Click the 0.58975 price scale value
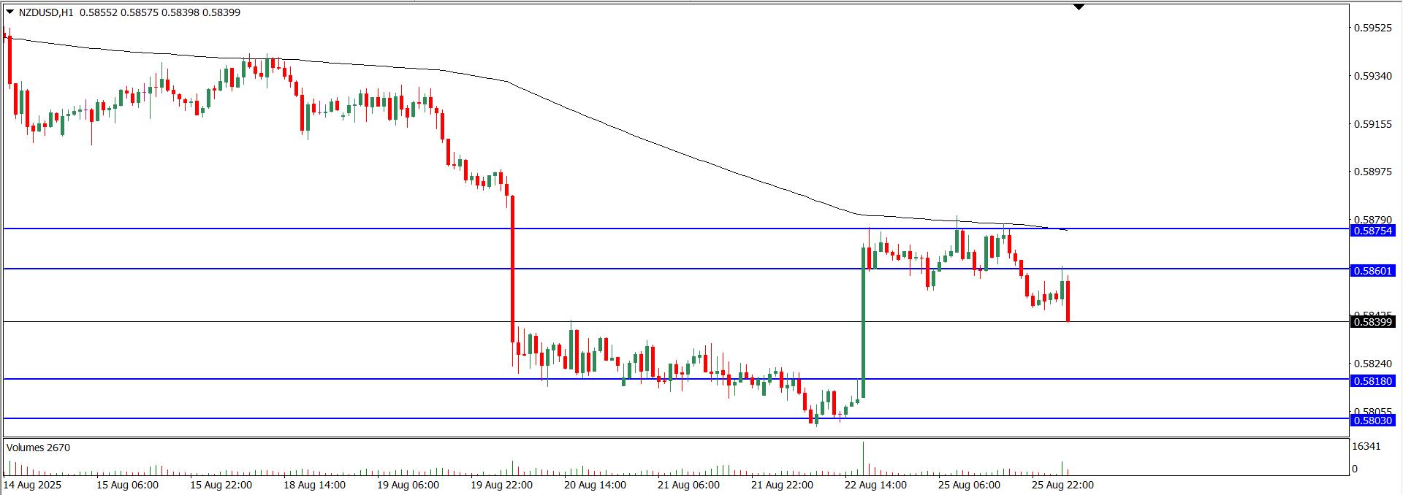Screen dimensions: 1403x495 point(1372,172)
